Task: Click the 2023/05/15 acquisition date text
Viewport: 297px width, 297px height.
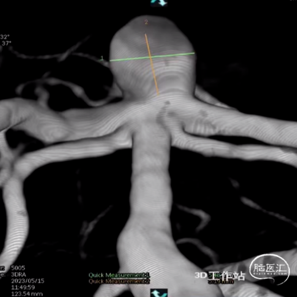Action: click(28, 281)
